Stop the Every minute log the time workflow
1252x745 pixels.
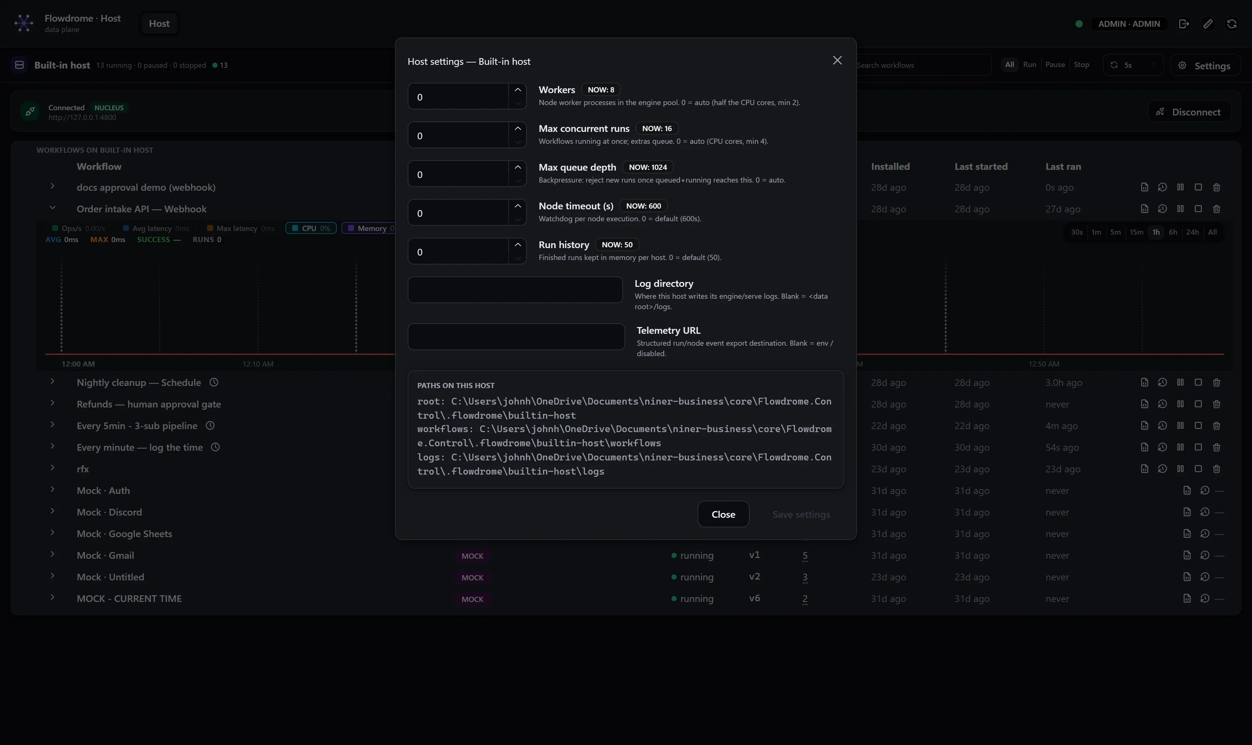tap(1198, 447)
